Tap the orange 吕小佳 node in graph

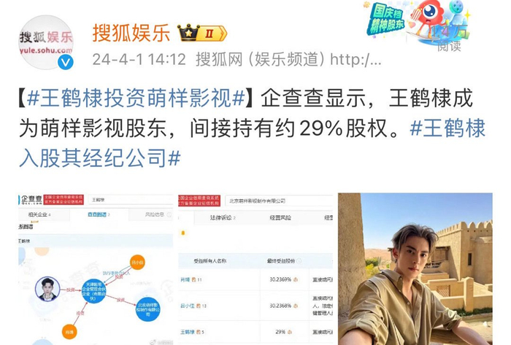pos(137,263)
